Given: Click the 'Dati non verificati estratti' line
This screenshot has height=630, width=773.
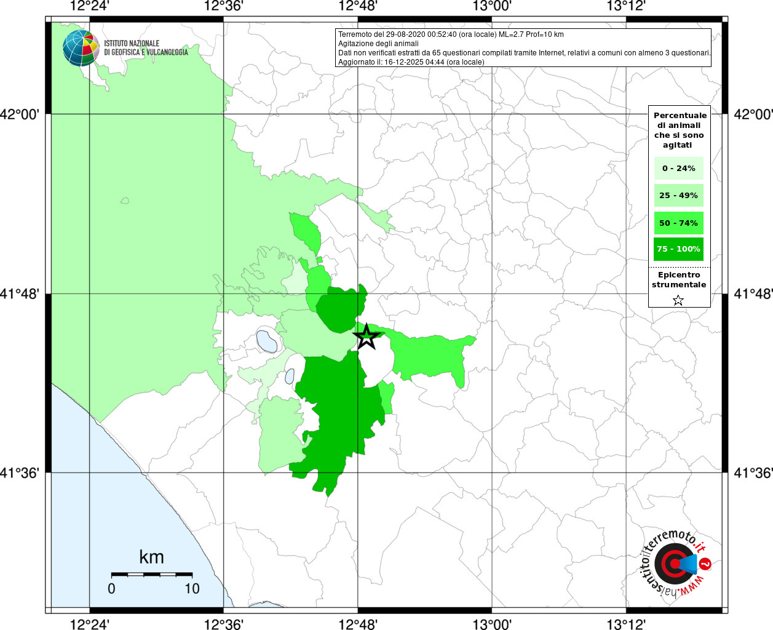Looking at the screenshot, I should (525, 53).
